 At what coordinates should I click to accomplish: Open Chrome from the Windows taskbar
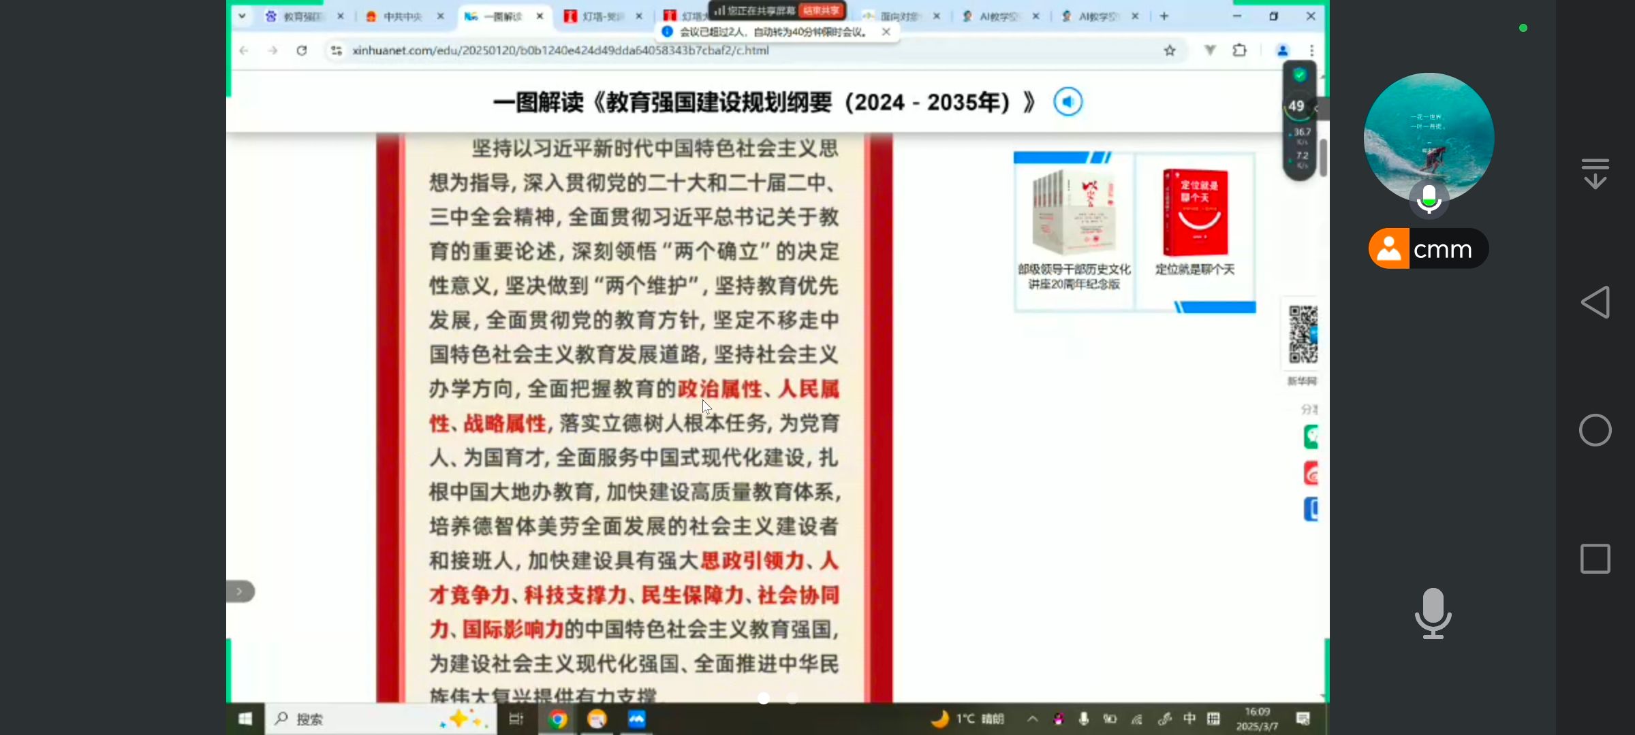(557, 719)
